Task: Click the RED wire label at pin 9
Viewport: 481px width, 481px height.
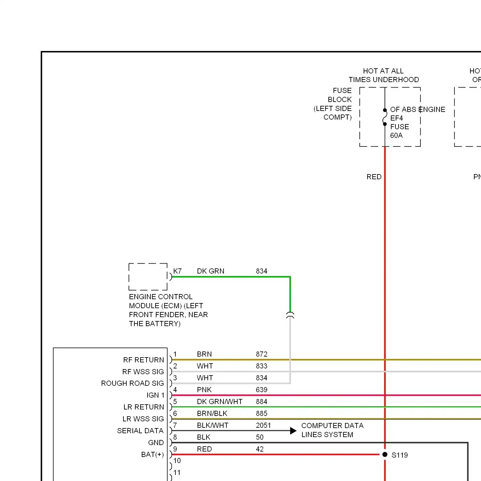Action: (x=204, y=449)
